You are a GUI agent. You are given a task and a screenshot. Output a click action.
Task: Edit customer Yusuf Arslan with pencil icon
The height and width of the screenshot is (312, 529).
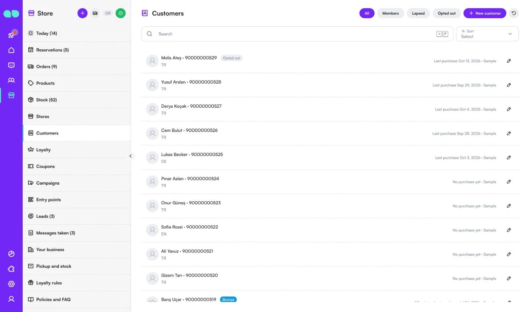(509, 85)
